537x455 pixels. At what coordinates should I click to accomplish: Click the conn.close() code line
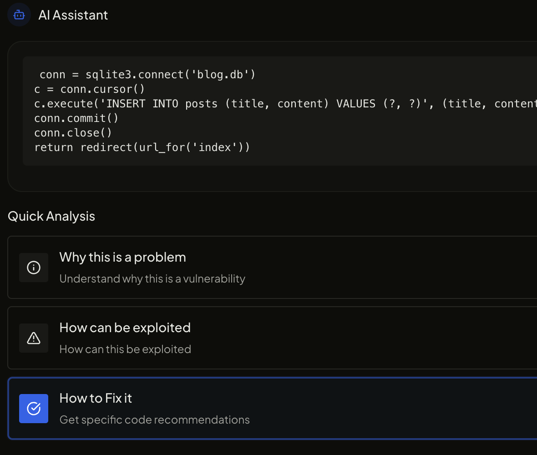pyautogui.click(x=73, y=132)
